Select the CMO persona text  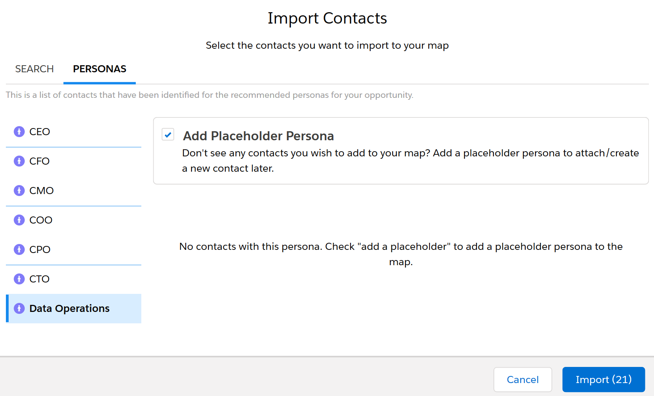coord(42,191)
